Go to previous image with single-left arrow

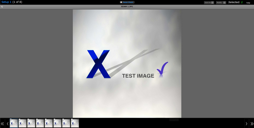[x=8, y=123]
